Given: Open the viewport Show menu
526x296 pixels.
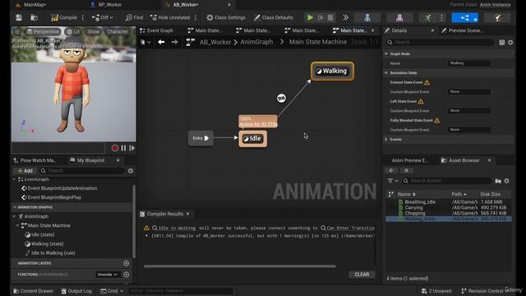Looking at the screenshot, I should coord(93,31).
